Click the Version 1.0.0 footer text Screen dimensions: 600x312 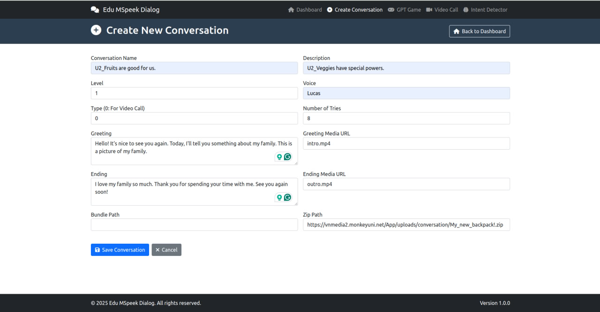pyautogui.click(x=495, y=303)
